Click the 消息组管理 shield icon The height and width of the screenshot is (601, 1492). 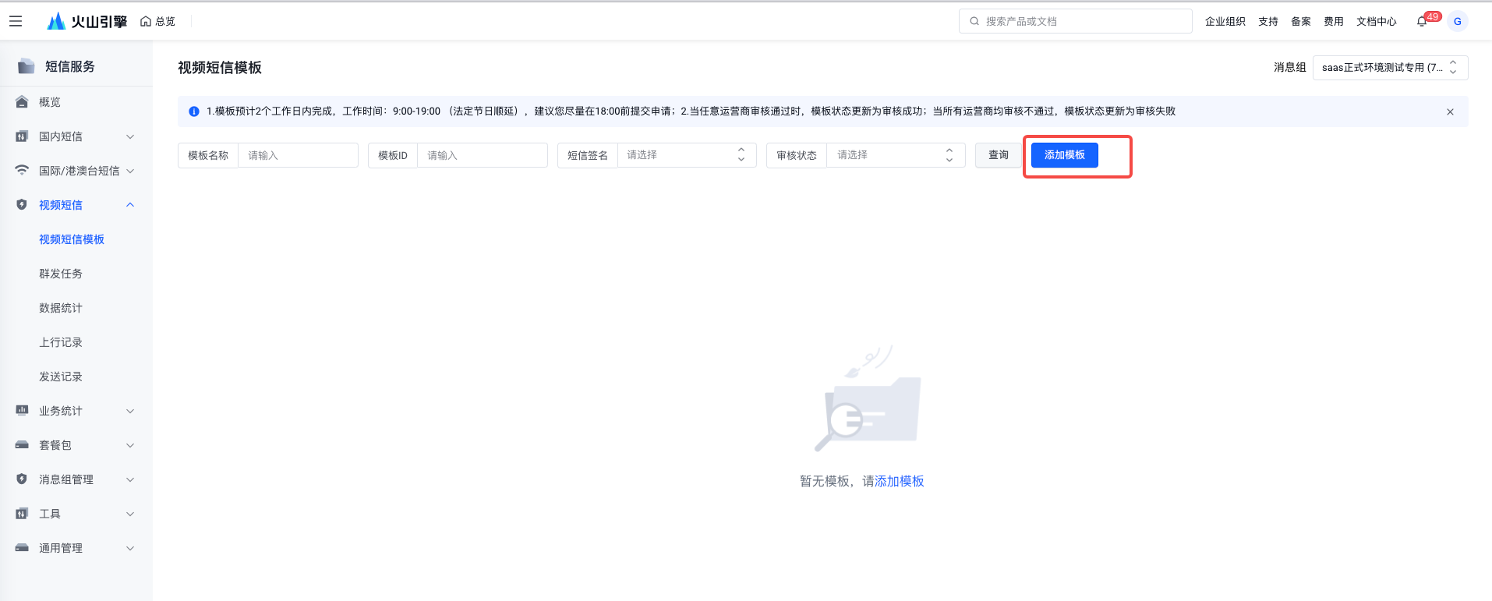22,479
